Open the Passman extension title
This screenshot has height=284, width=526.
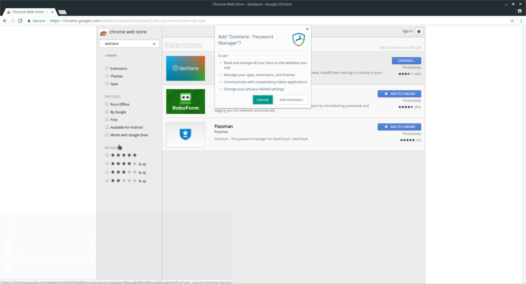(224, 126)
